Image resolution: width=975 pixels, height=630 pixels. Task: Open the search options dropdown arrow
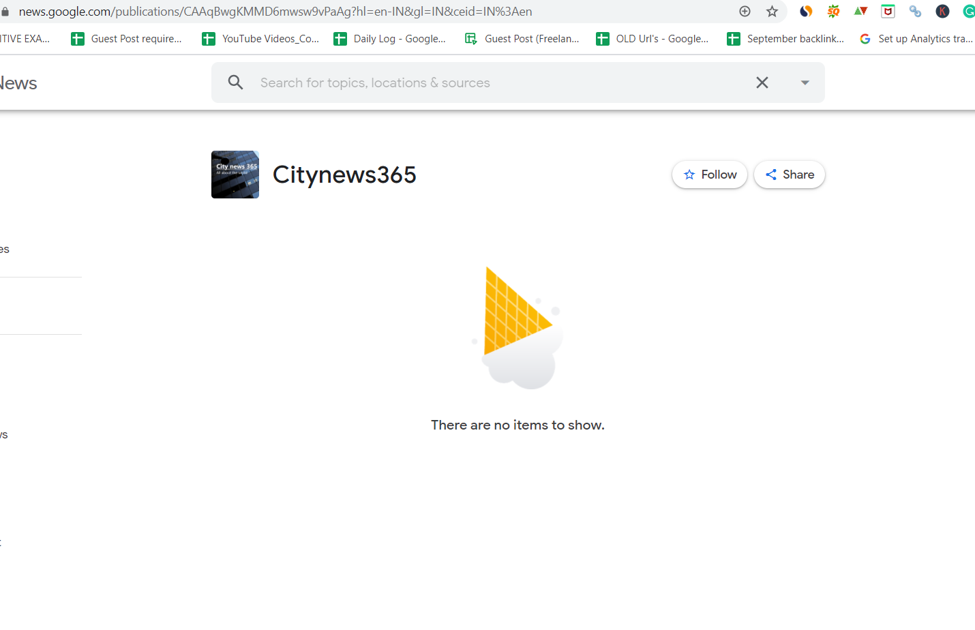pyautogui.click(x=805, y=82)
